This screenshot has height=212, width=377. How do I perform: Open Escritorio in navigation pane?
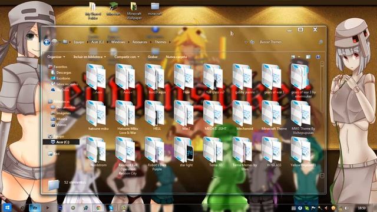[x=61, y=78]
